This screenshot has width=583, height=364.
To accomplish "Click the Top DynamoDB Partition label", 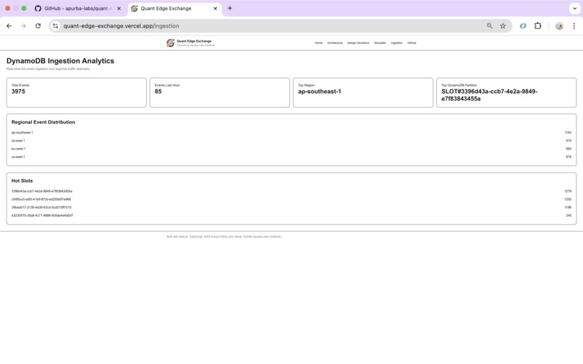I will tap(459, 85).
